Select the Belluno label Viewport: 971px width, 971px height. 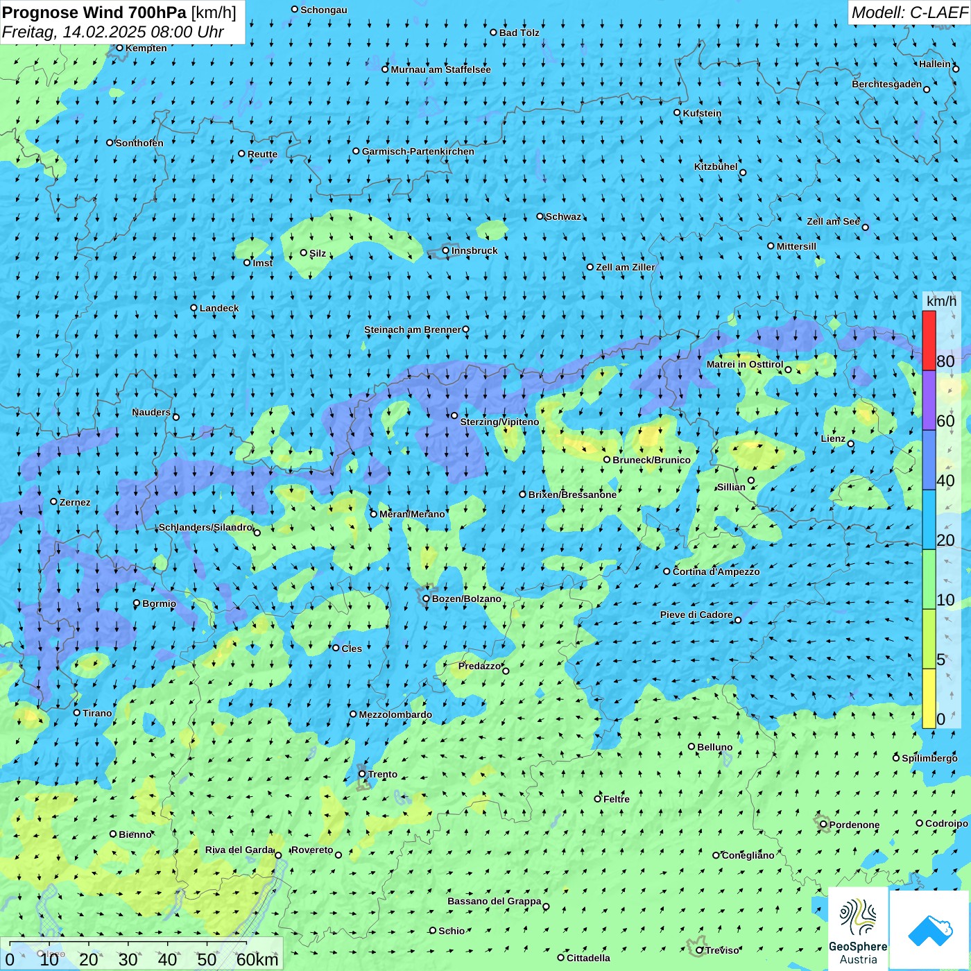pos(715,747)
